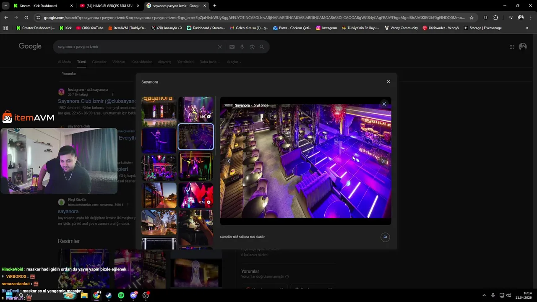Flag the image with the report icon
The image size is (537, 302).
[x=385, y=237]
